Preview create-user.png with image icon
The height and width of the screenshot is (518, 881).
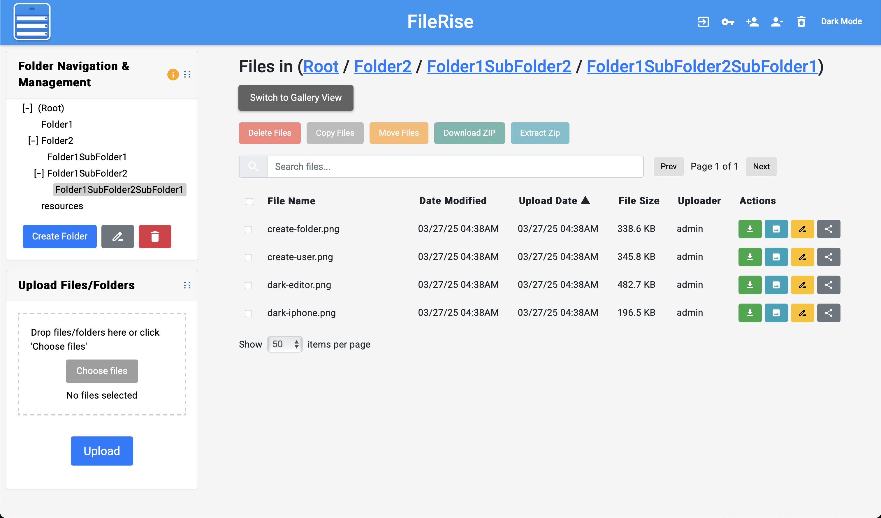[x=776, y=257]
